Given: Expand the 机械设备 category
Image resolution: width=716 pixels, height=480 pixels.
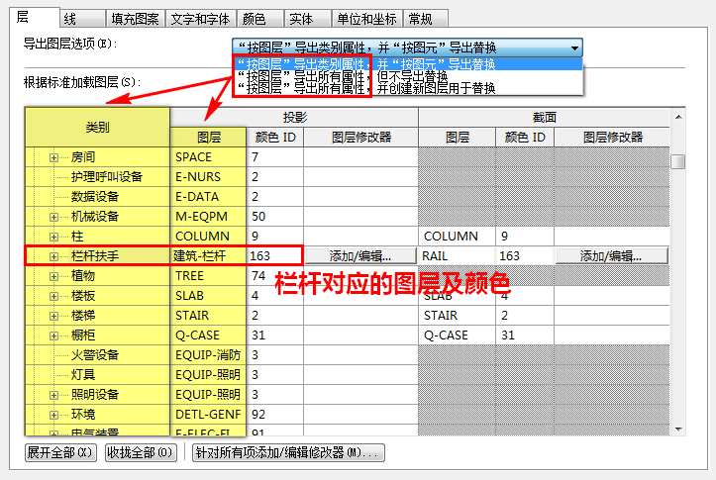Looking at the screenshot, I should click(x=53, y=217).
